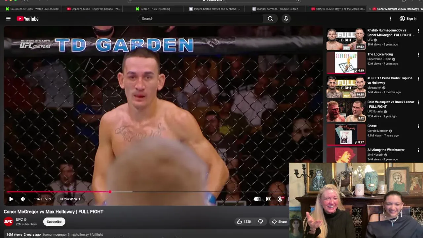Image resolution: width=423 pixels, height=238 pixels.
Task: Switch to Search - Kick Streaming tab
Action: point(153,9)
